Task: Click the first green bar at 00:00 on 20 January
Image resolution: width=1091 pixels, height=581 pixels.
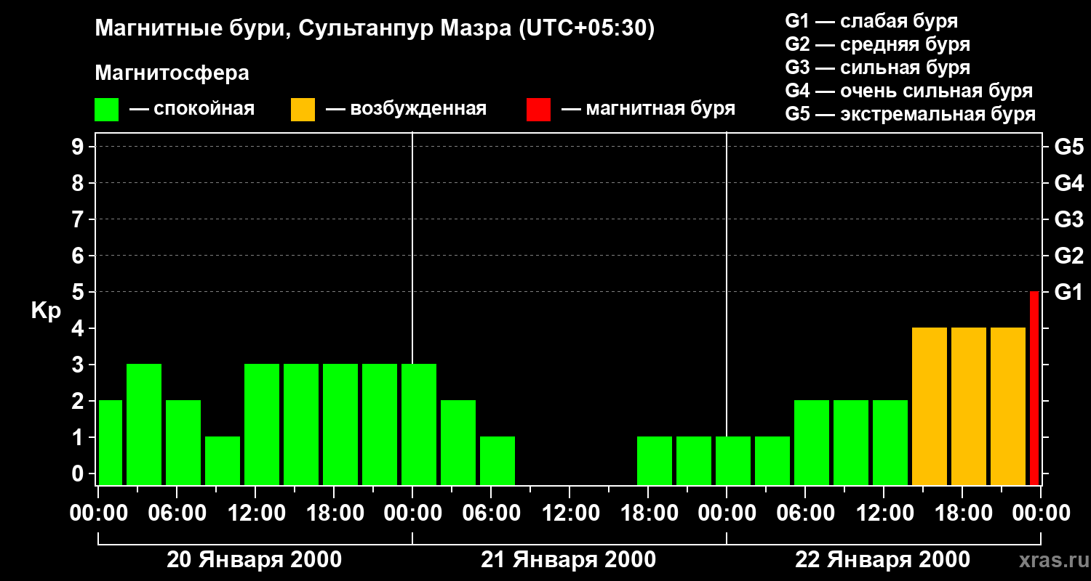Action: pyautogui.click(x=111, y=442)
